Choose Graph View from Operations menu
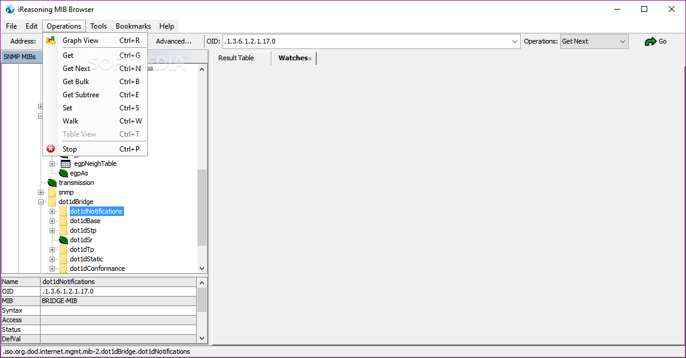 [x=95, y=41]
